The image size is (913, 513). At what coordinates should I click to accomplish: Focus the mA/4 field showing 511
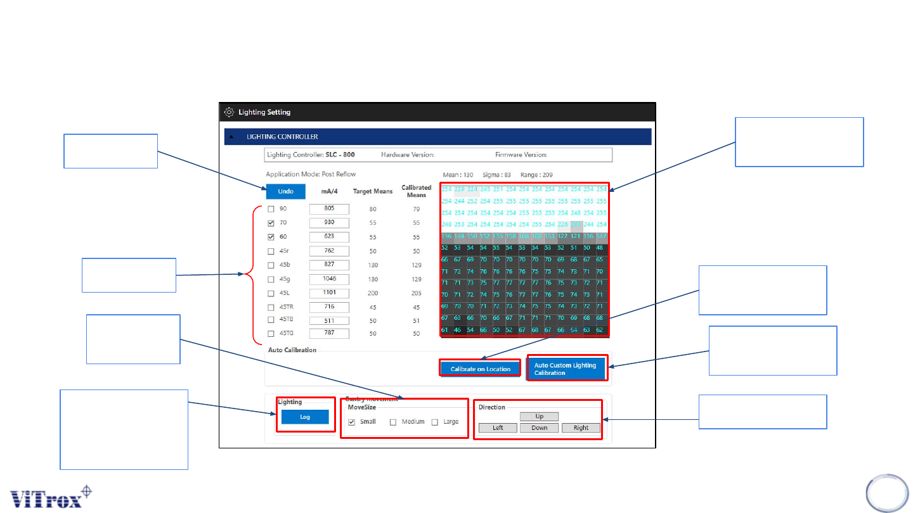pos(330,319)
